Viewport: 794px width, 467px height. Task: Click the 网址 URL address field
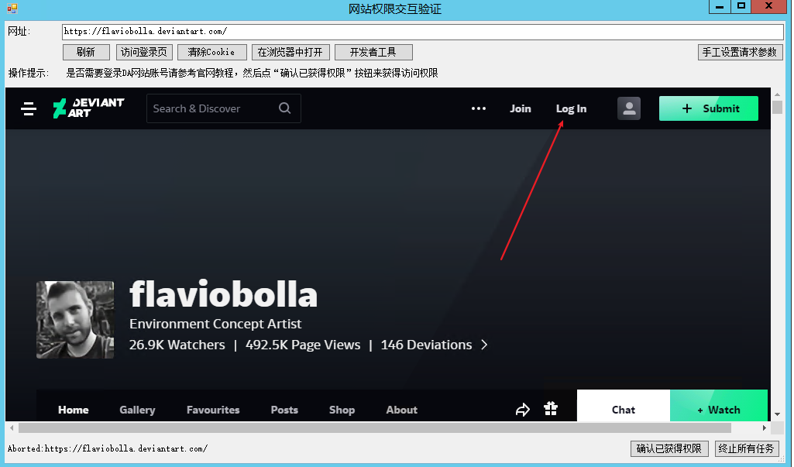[423, 32]
